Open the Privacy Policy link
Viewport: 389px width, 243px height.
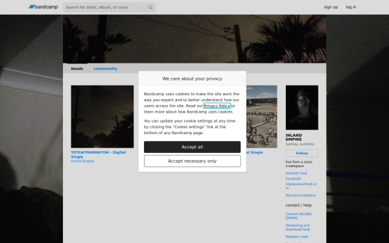point(217,106)
